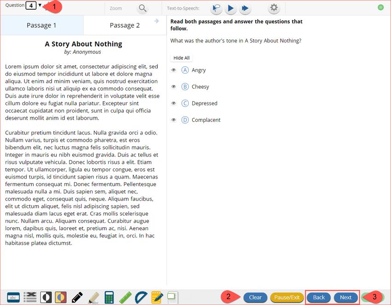Screen dimensions: 391x305
Task: Select answer choice B
Action: coord(185,87)
